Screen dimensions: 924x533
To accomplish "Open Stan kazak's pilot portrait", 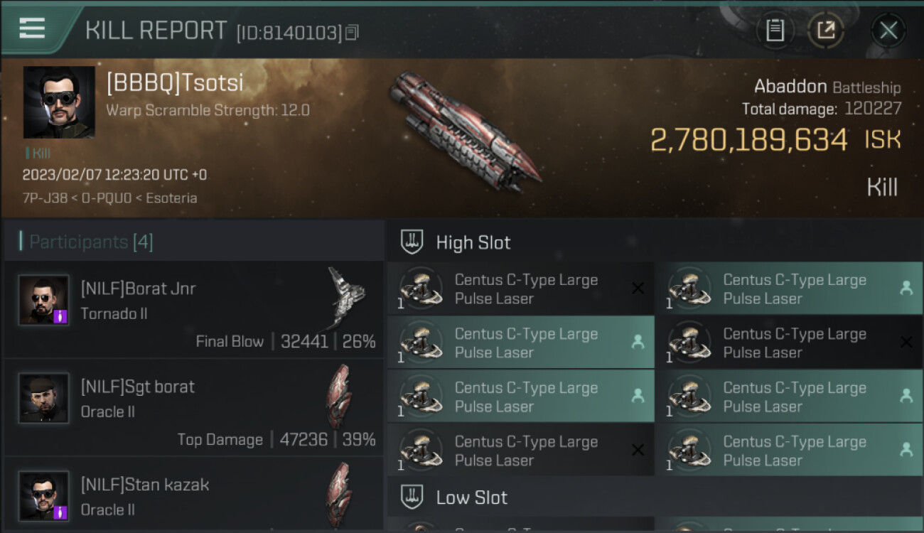I will point(44,495).
